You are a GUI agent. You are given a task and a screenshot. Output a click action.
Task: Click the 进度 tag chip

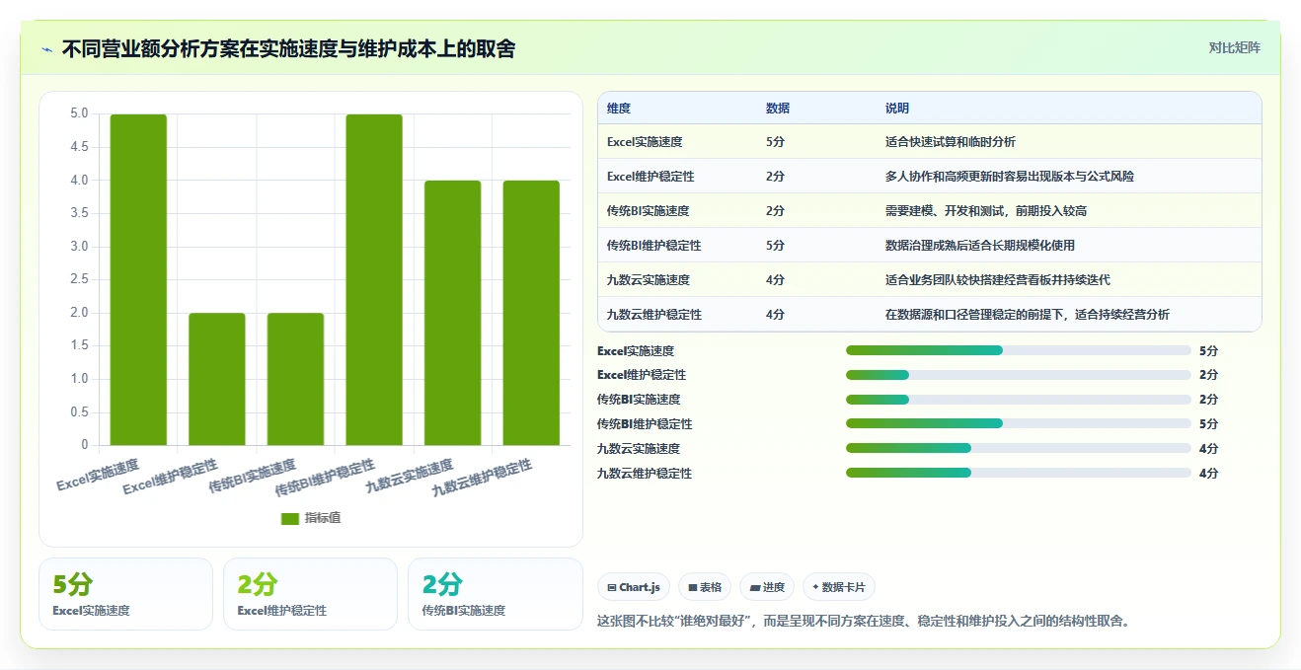coord(767,587)
